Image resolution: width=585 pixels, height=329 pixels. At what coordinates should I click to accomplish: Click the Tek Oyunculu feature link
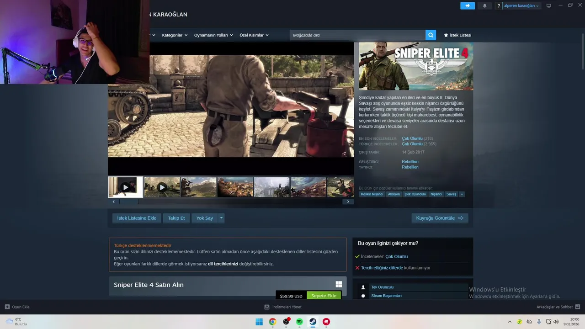point(382,287)
